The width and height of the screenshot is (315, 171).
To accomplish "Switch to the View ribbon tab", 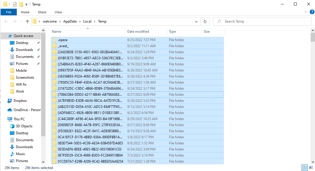I will (58, 12).
